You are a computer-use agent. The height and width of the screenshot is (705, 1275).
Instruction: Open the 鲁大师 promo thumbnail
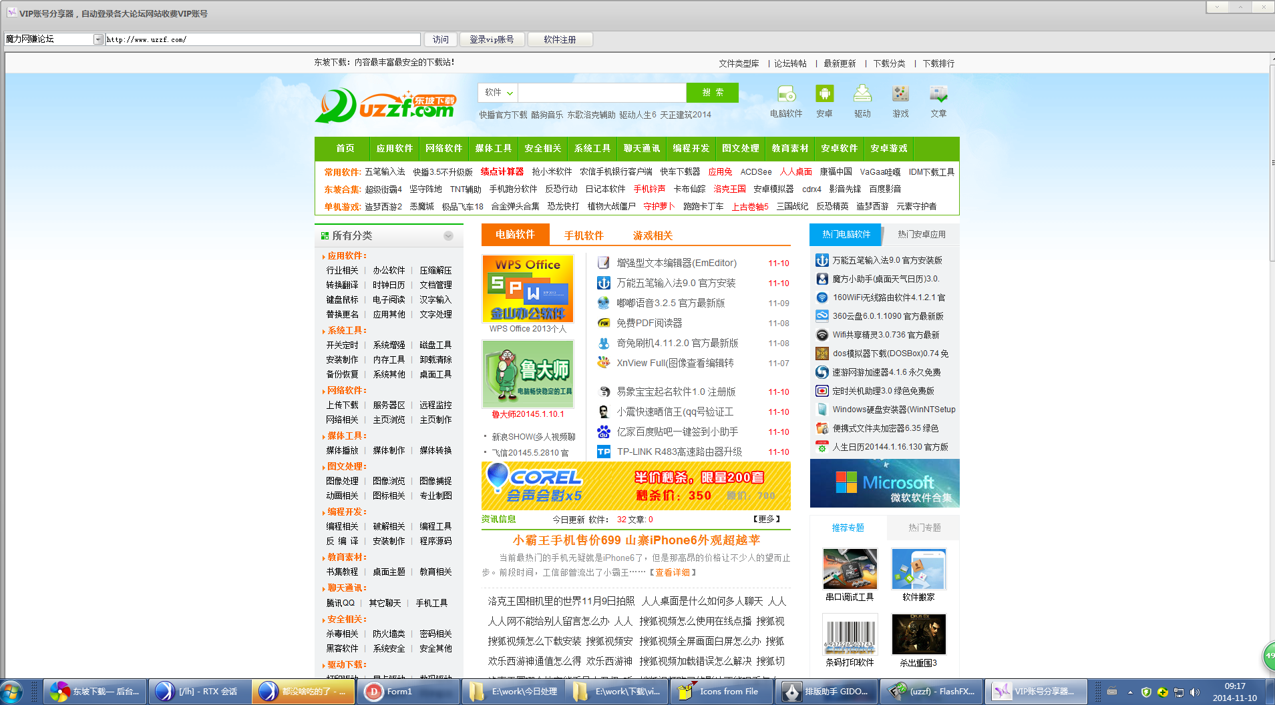528,374
